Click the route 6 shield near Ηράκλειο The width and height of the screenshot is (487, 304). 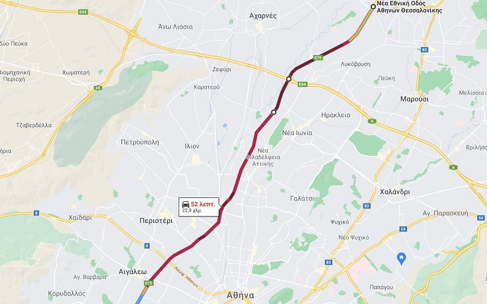point(372,121)
